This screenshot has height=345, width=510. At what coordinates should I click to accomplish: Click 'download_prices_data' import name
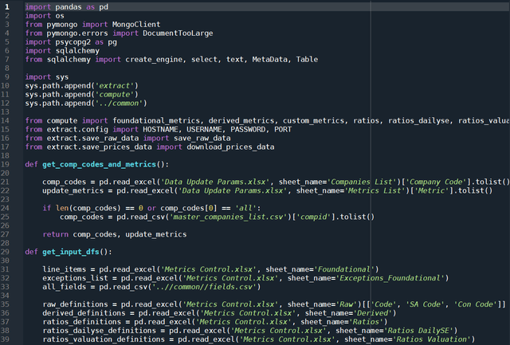pos(230,147)
